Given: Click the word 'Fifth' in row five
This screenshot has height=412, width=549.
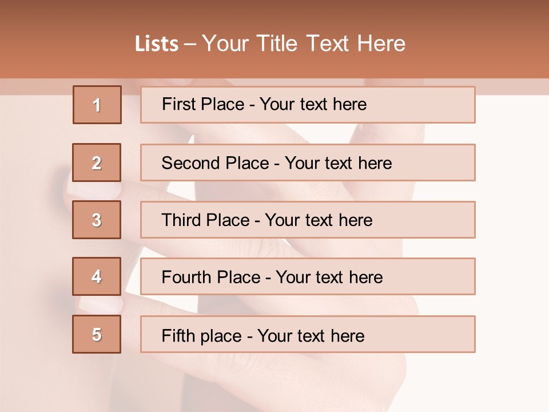Looking at the screenshot, I should coord(177,335).
